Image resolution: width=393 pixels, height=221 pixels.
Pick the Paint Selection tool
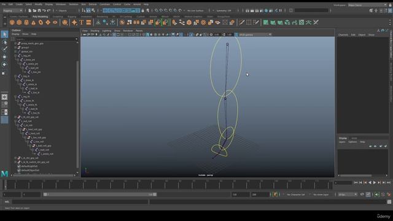click(4, 49)
